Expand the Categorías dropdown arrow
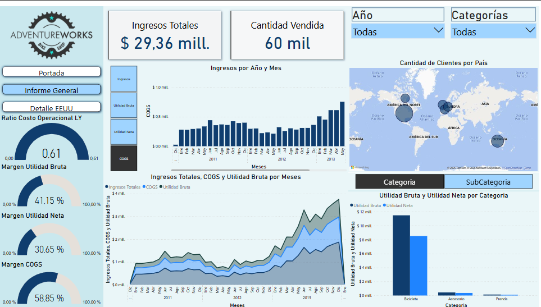541x307 pixels. point(529,30)
